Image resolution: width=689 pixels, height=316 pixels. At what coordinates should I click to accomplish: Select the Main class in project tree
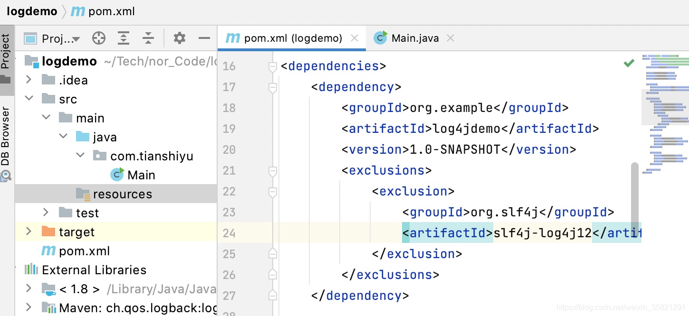point(141,175)
